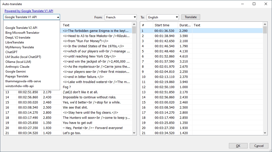Choose Ollama (local LLM) engine

coord(18,62)
